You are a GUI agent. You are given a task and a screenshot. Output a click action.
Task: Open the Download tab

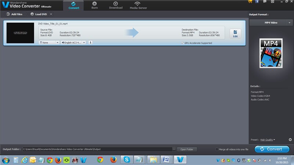pyautogui.click(x=116, y=6)
